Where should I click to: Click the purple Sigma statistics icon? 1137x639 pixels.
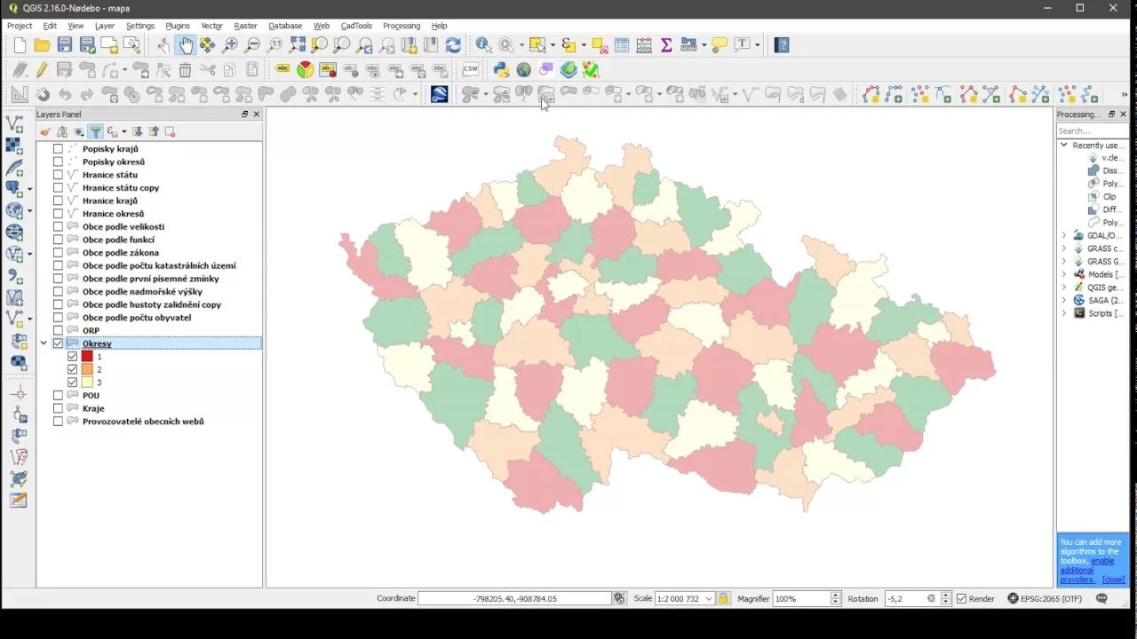coord(666,44)
